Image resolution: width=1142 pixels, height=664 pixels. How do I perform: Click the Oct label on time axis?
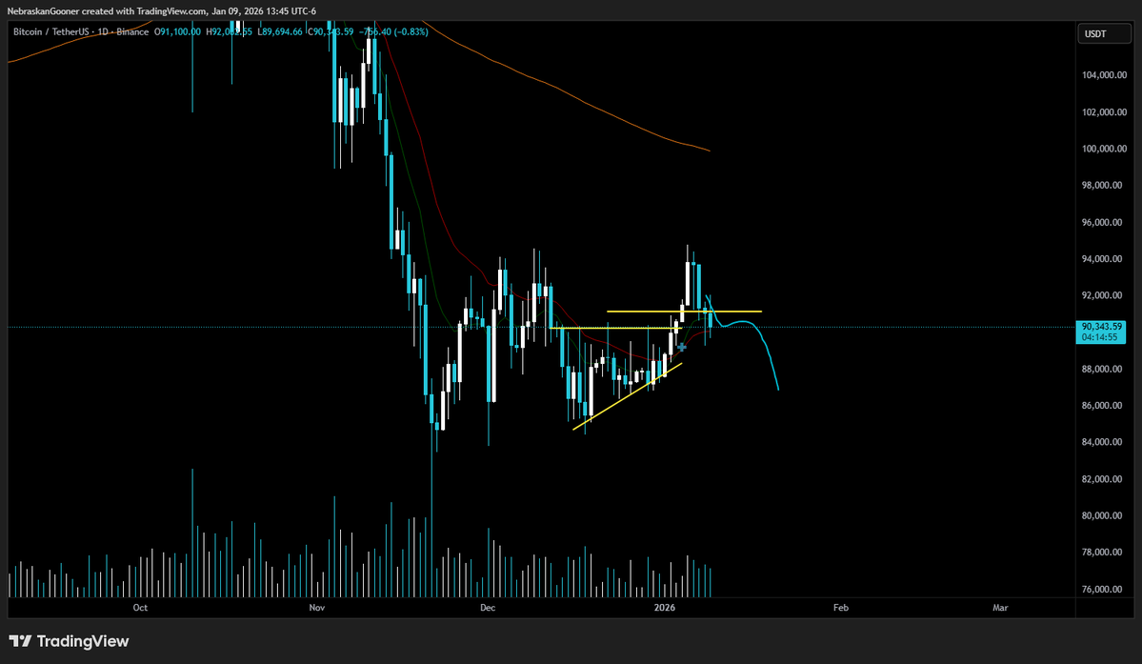pos(140,607)
